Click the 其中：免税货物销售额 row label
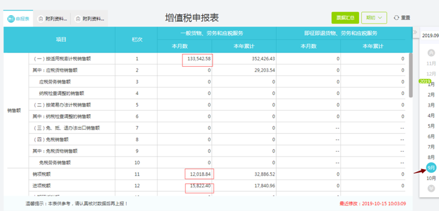Viewport: 439px width, 211px height. tap(55, 151)
